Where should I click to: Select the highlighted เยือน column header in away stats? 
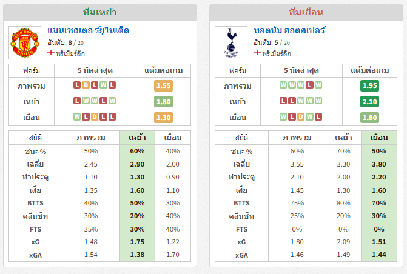tap(379, 138)
